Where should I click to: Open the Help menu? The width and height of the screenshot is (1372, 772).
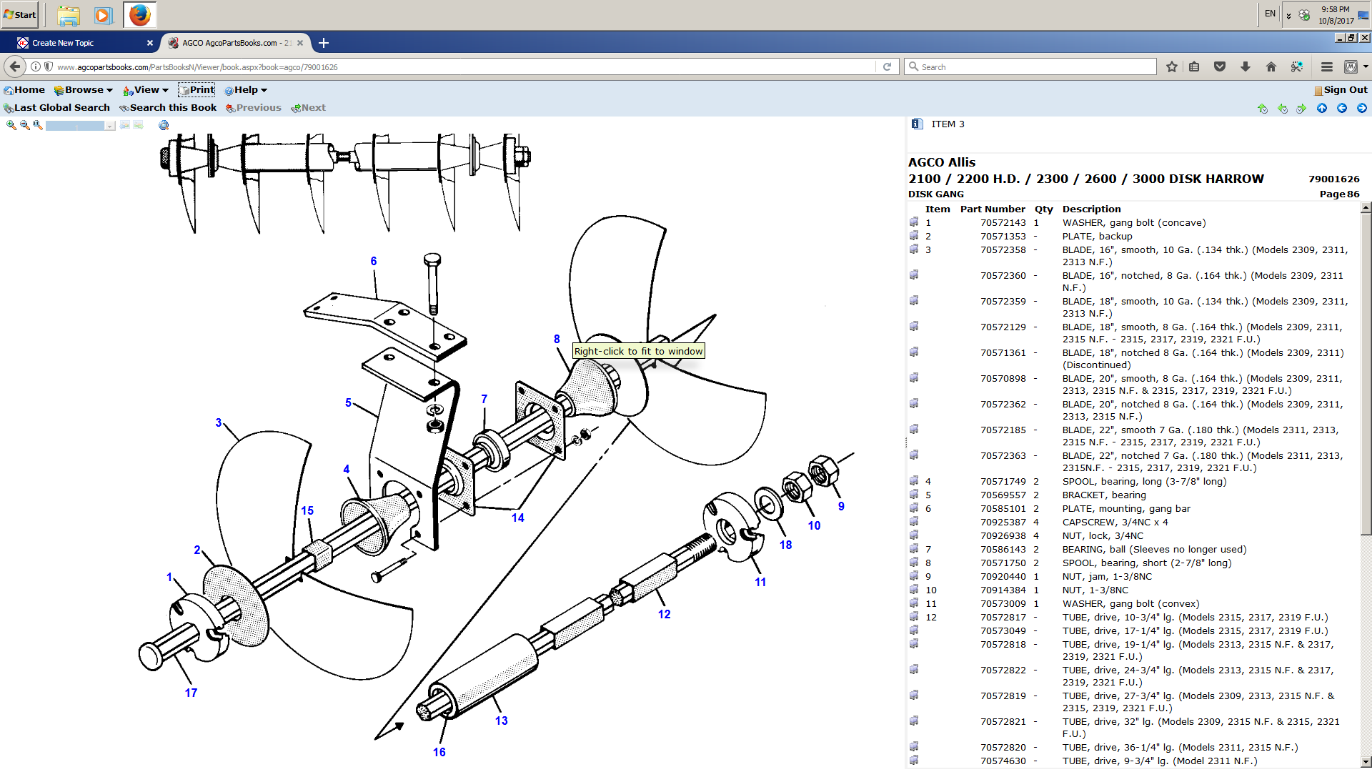pyautogui.click(x=246, y=90)
